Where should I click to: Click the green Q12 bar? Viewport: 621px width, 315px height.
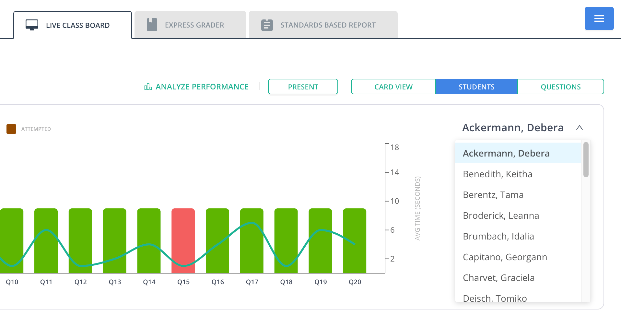[80, 241]
